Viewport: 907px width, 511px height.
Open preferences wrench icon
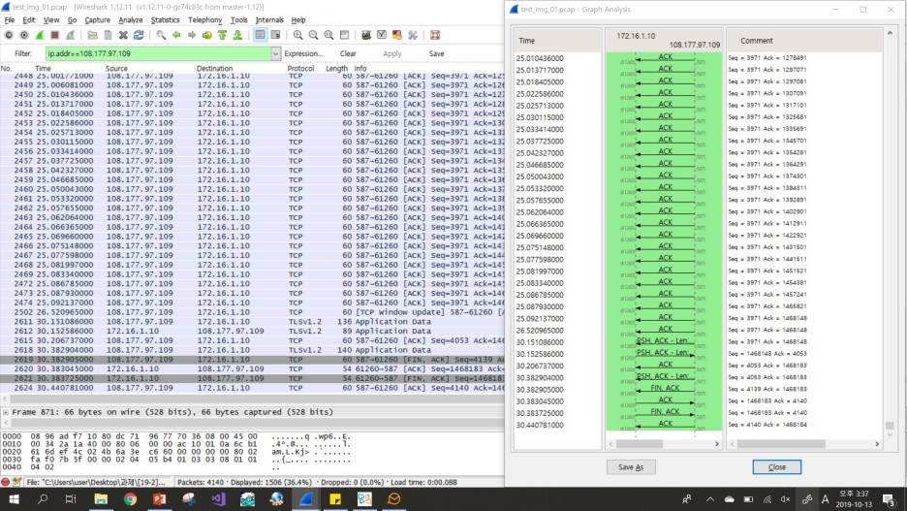[413, 35]
